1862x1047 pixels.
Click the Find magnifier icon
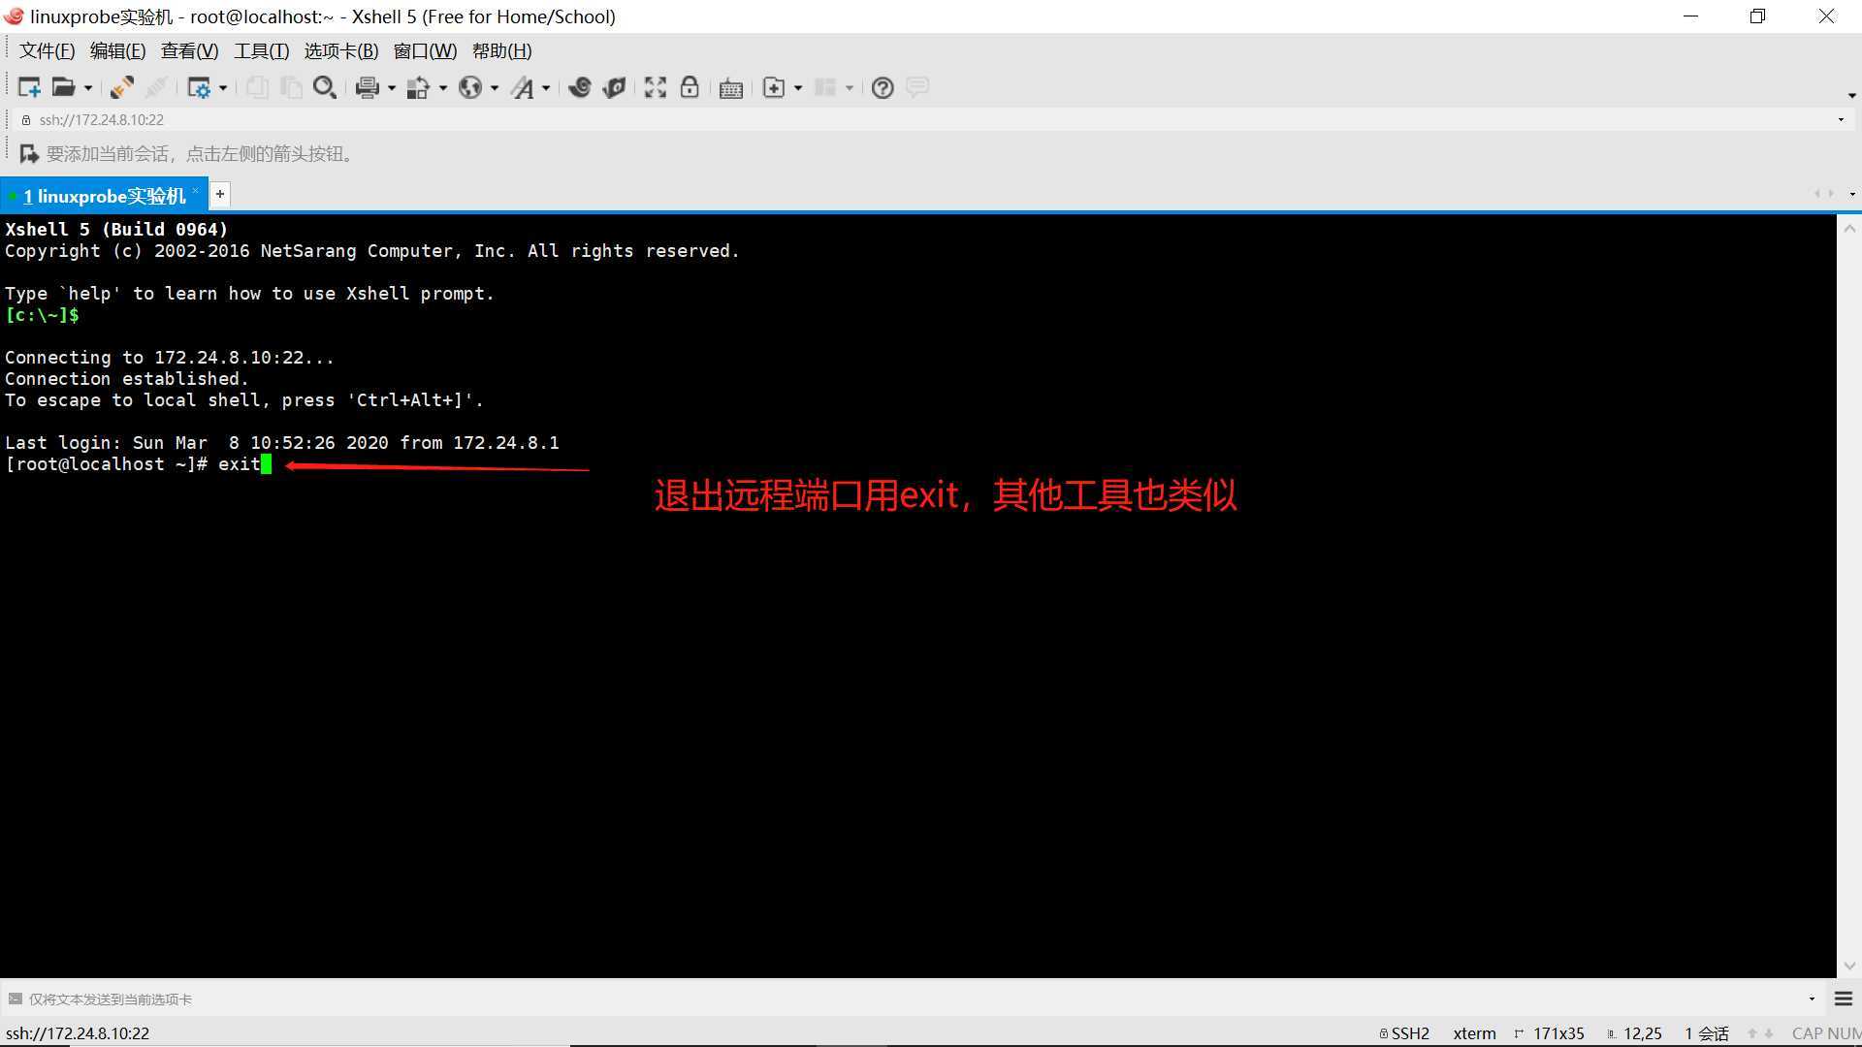point(325,87)
